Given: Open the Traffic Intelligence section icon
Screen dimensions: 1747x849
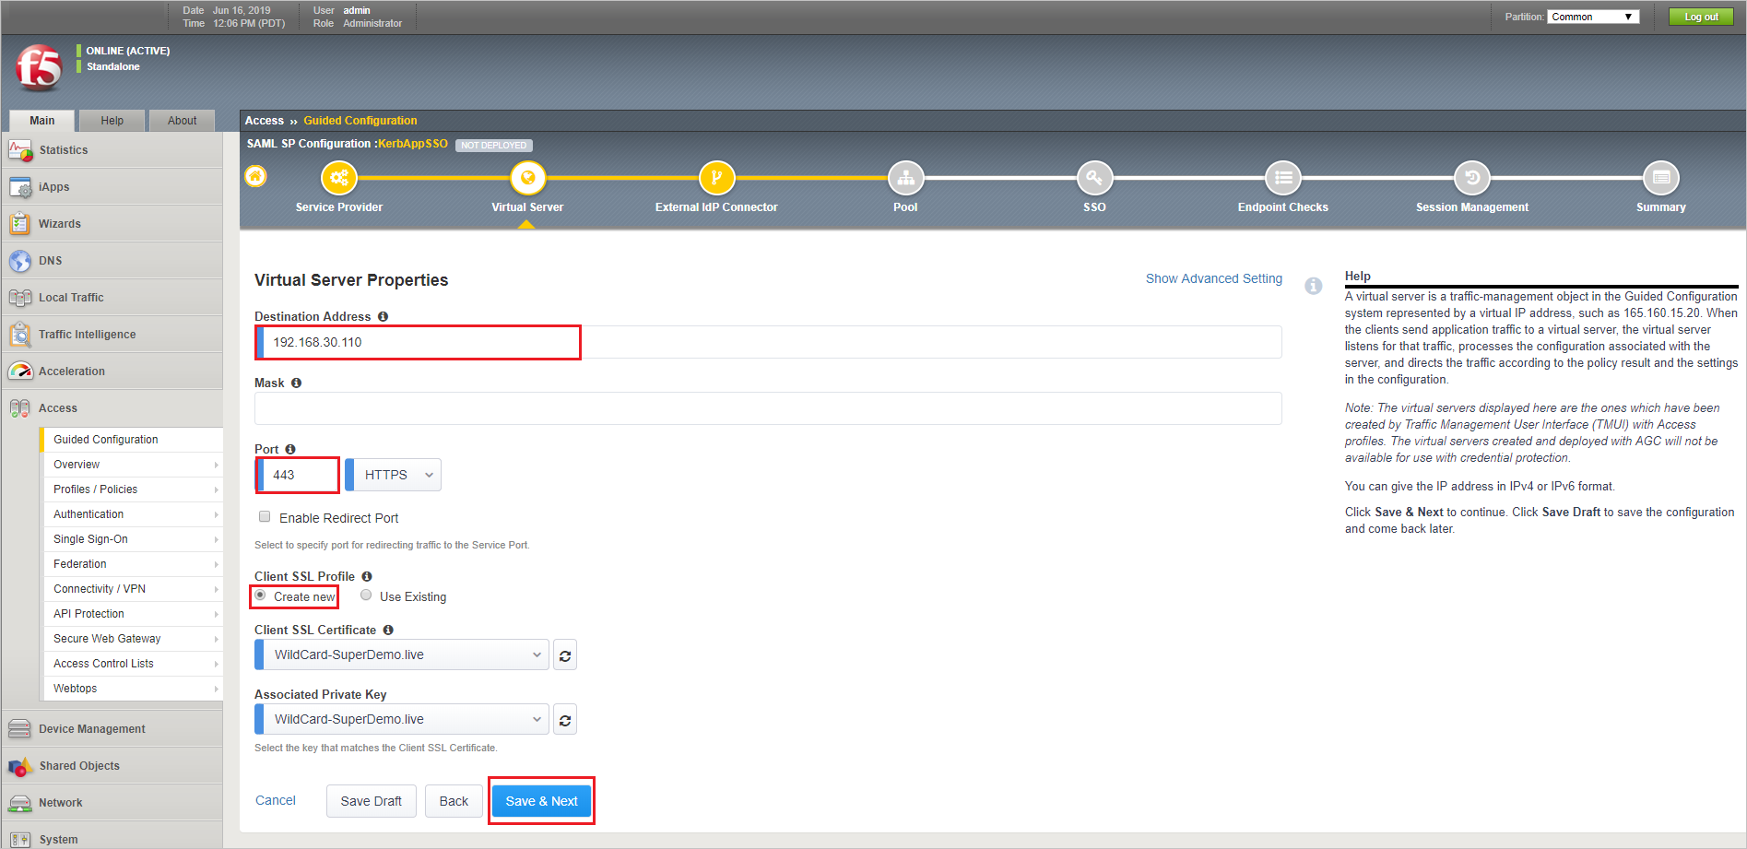Looking at the screenshot, I should [x=20, y=335].
